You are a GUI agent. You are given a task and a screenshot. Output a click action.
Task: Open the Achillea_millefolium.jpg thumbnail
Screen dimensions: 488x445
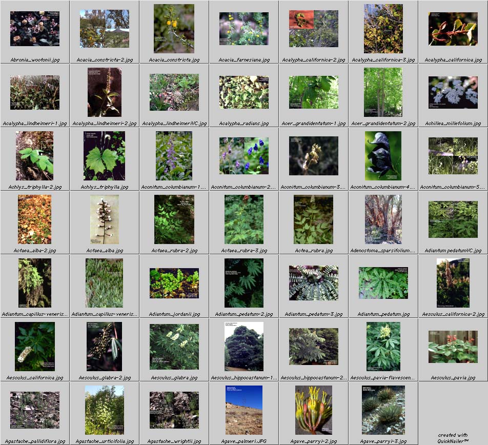(x=453, y=92)
